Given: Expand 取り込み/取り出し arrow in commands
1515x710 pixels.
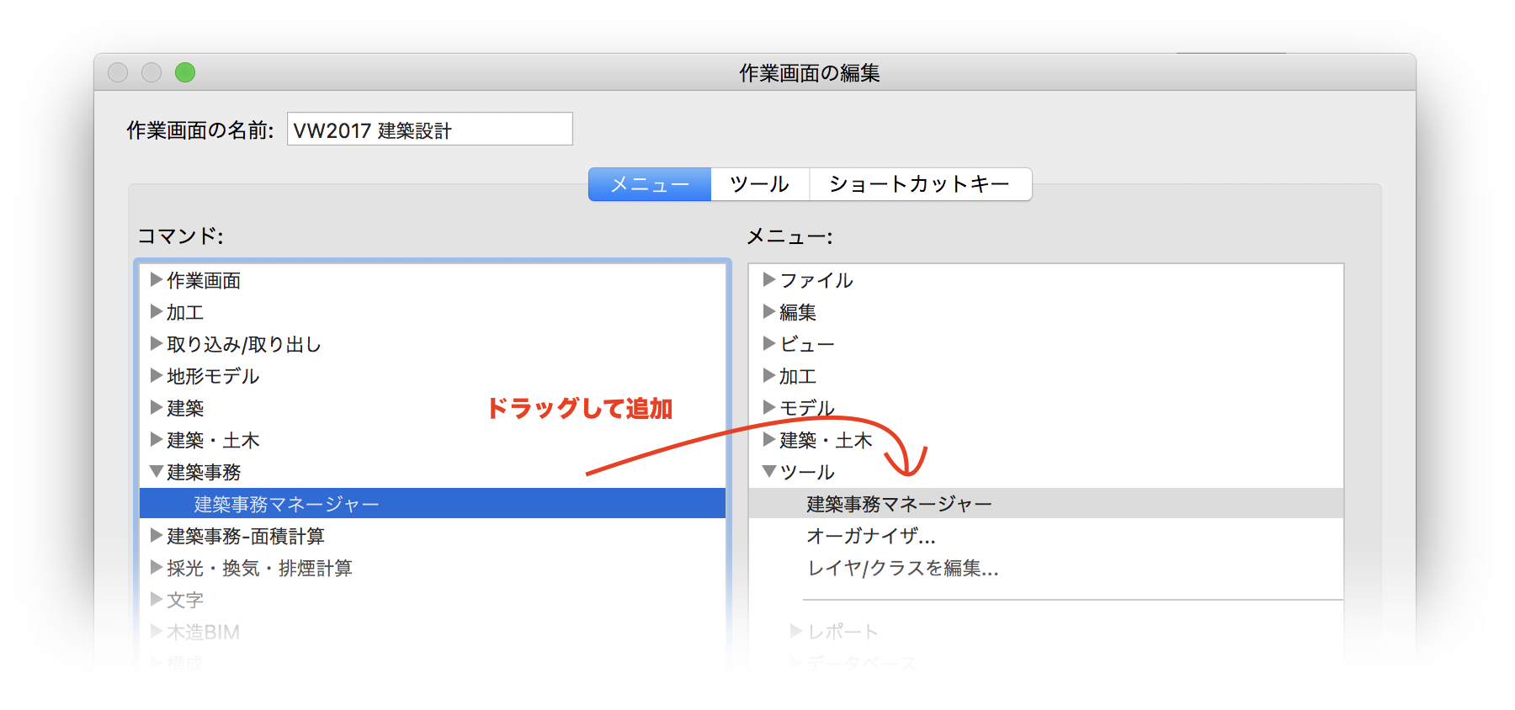Looking at the screenshot, I should pos(156,343).
